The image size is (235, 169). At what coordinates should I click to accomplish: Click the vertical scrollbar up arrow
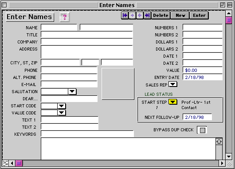tap(229, 13)
